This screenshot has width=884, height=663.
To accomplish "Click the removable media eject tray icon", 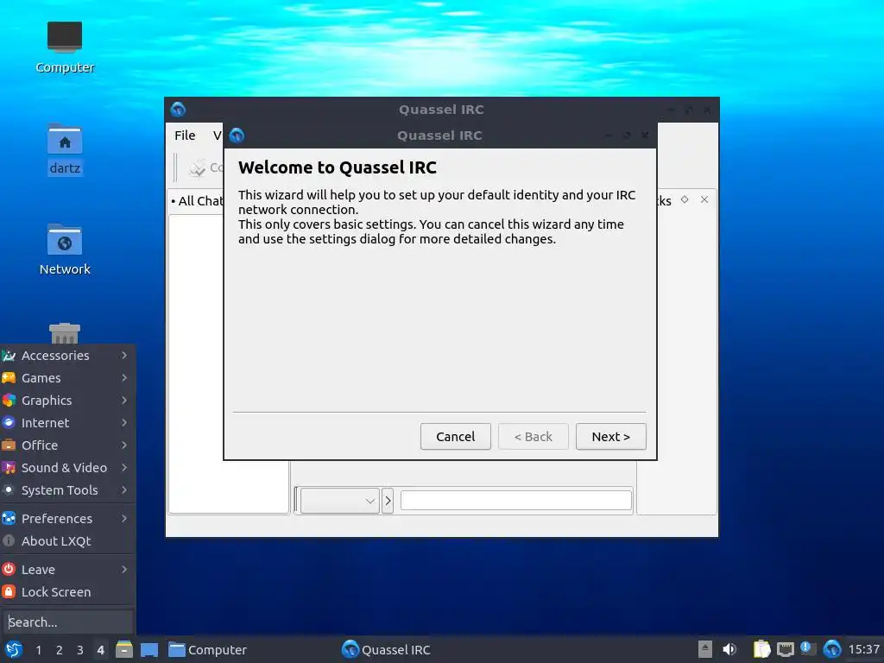I will (x=704, y=649).
